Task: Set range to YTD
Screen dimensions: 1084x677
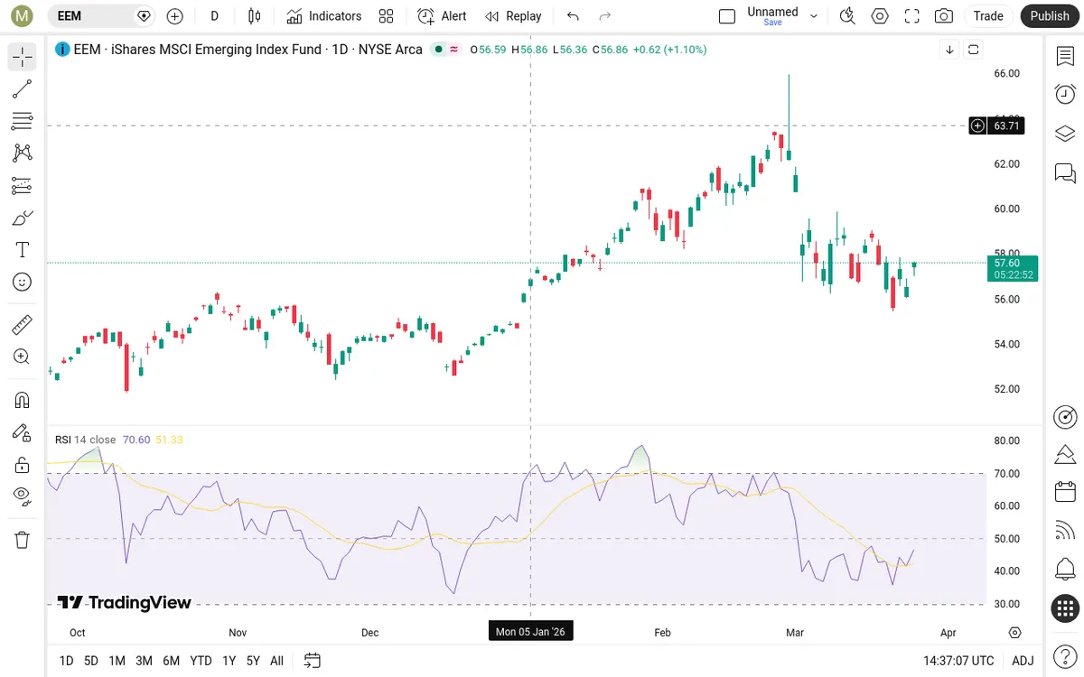Action: (x=201, y=661)
